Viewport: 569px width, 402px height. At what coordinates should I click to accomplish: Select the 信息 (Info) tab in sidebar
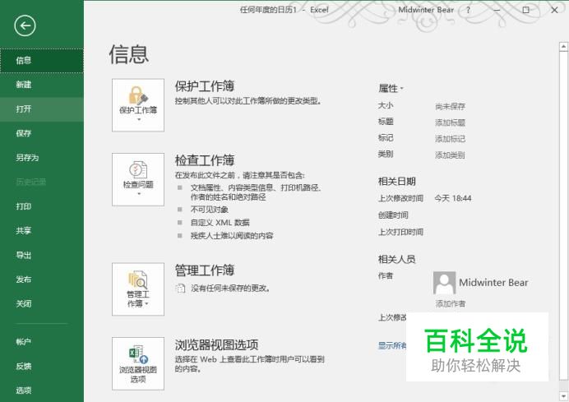point(42,61)
